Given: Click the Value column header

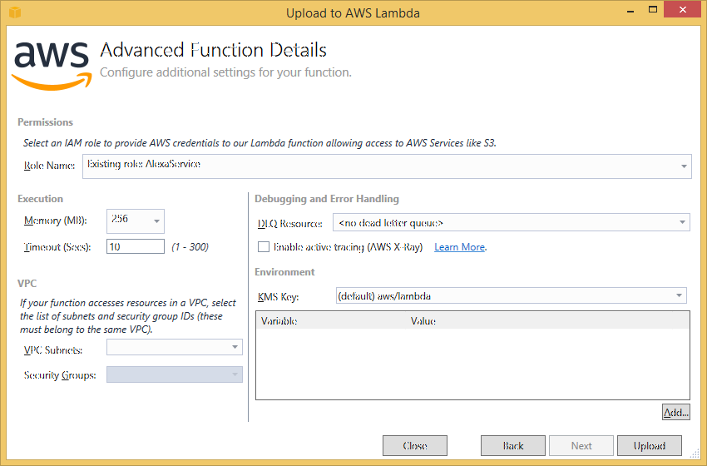Looking at the screenshot, I should tap(423, 321).
